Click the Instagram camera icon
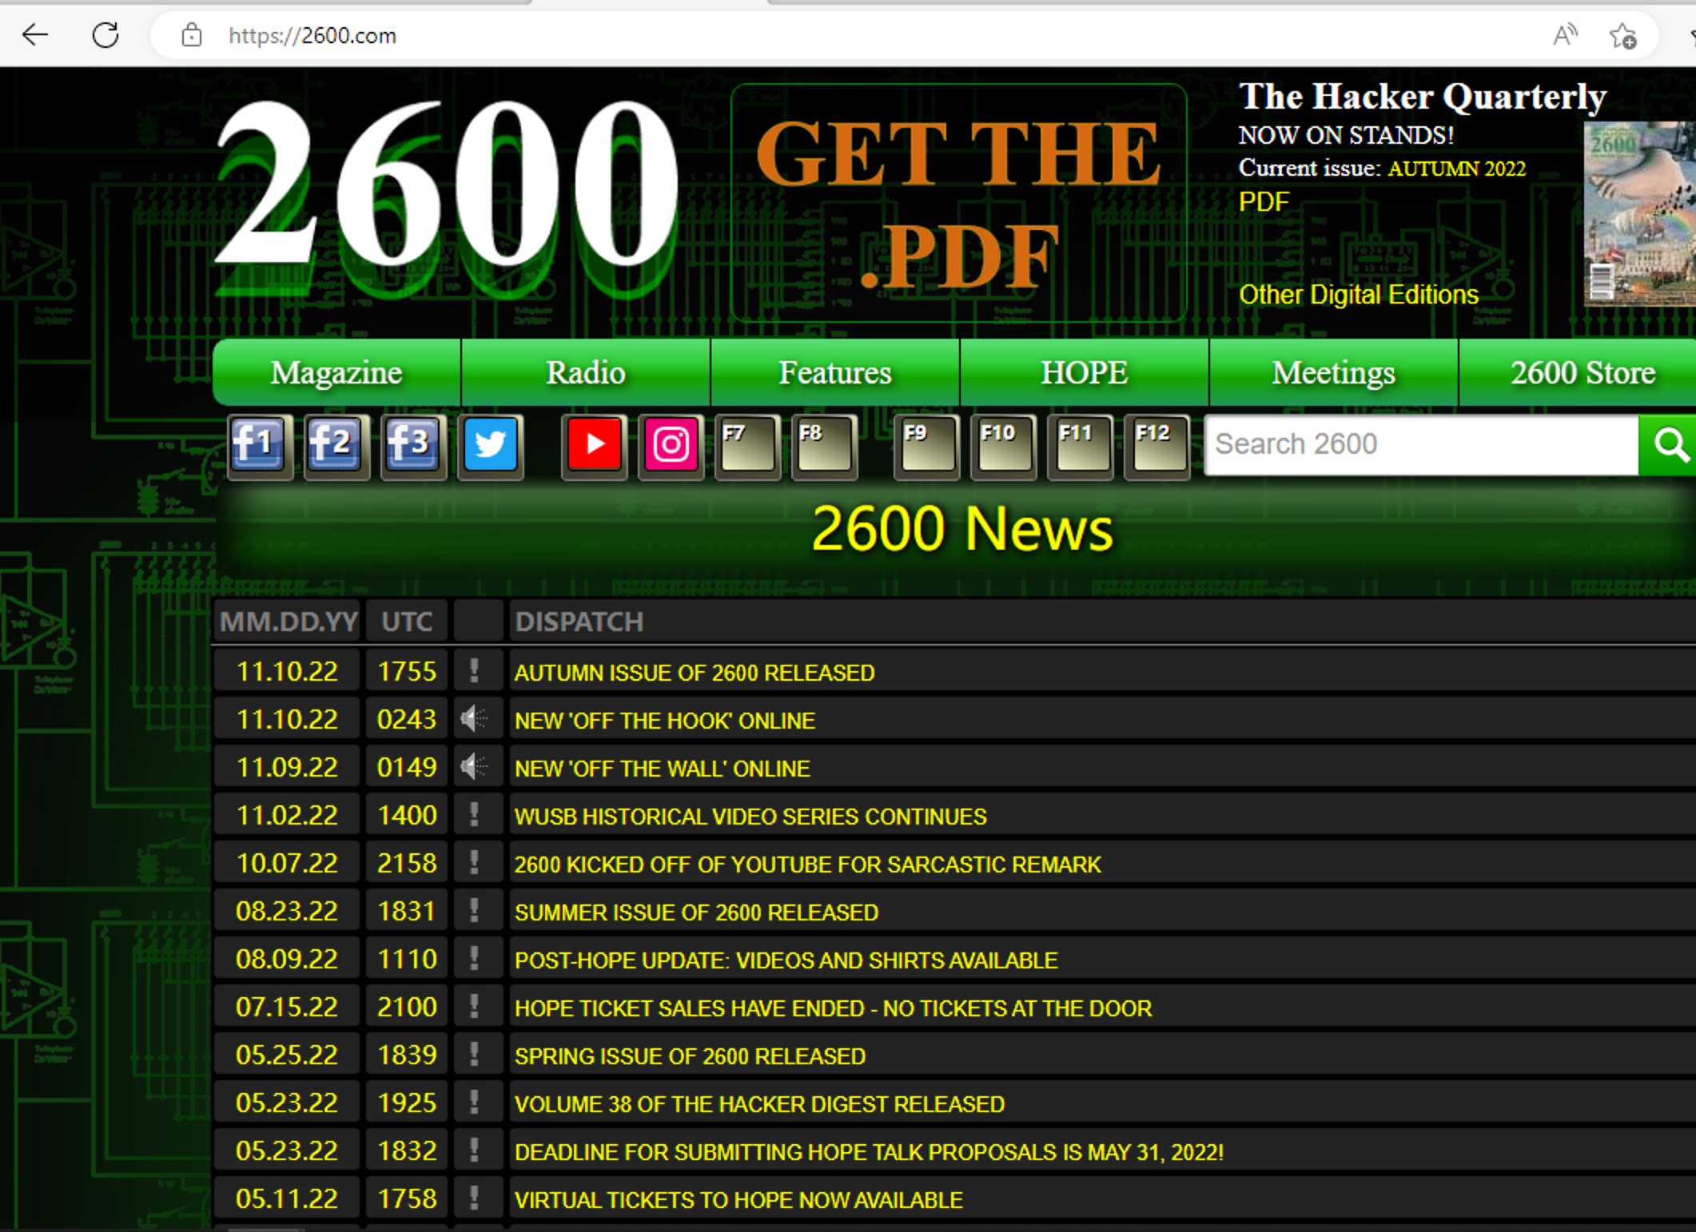The height and width of the screenshot is (1232, 1696). (671, 445)
